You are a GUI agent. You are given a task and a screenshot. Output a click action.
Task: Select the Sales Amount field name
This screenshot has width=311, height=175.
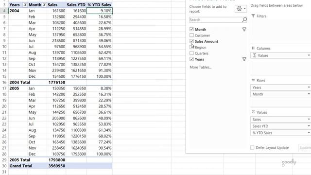click(206, 41)
